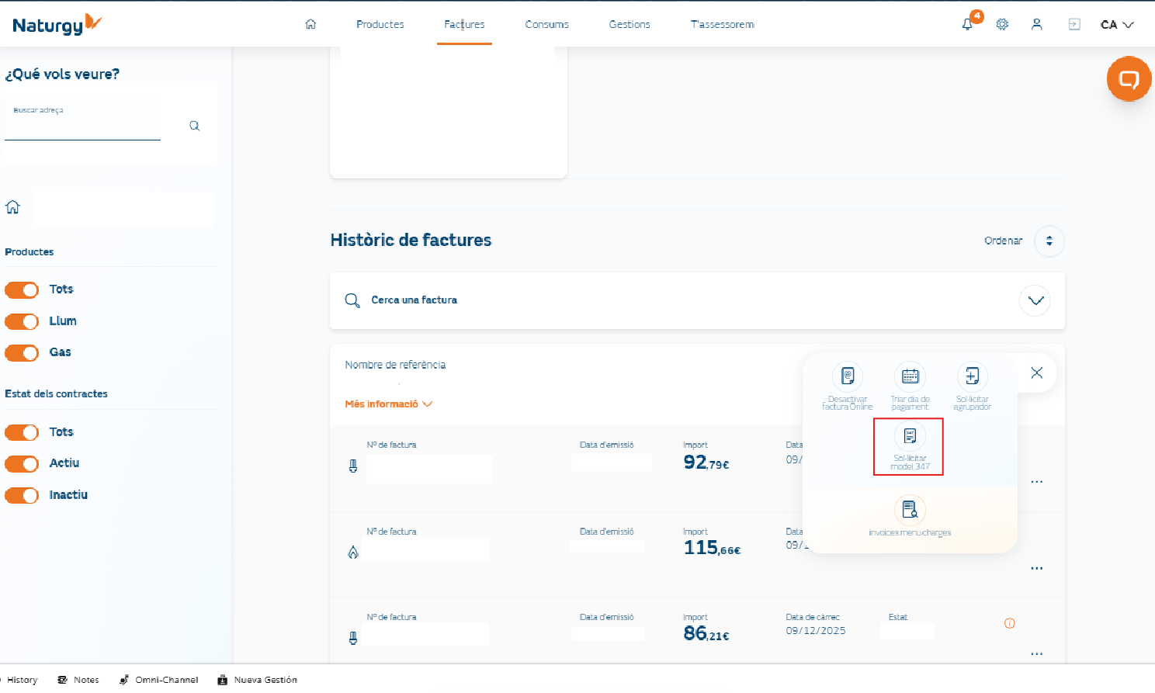Click the orange chat bubble button

click(1129, 78)
